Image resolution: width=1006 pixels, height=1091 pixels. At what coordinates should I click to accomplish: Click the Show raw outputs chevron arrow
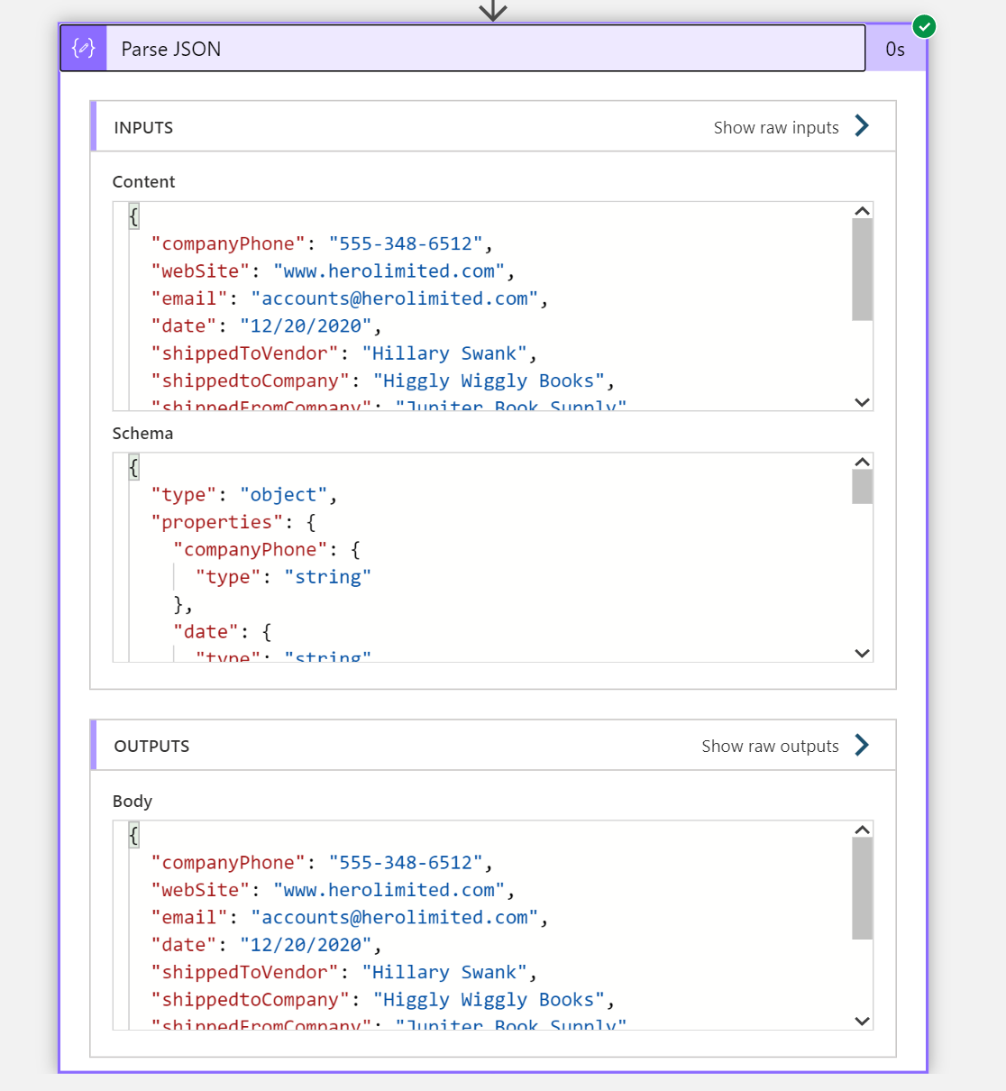click(862, 745)
